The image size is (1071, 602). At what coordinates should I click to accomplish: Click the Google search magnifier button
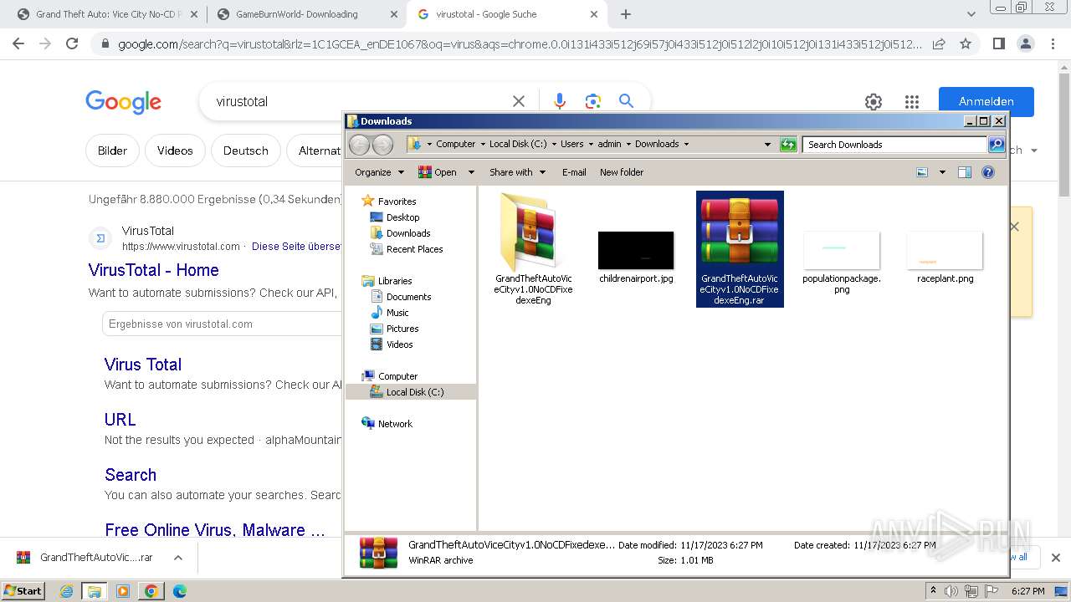coord(626,101)
